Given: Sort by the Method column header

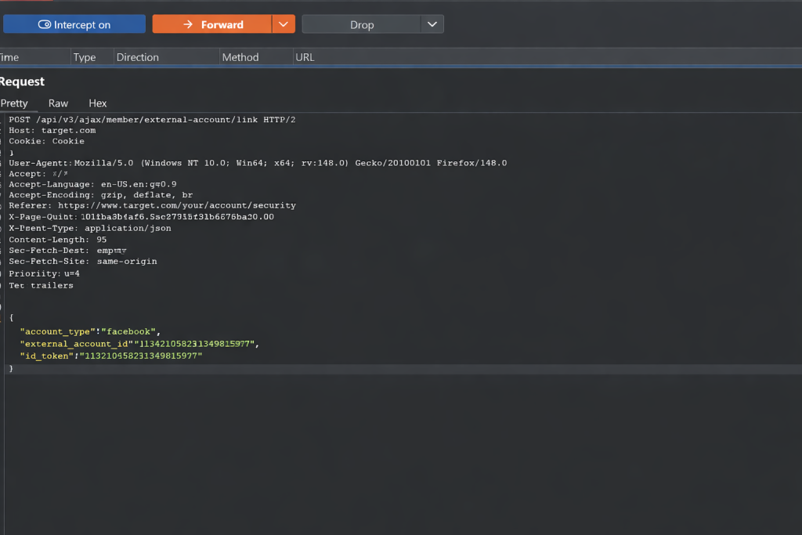Looking at the screenshot, I should click(240, 57).
